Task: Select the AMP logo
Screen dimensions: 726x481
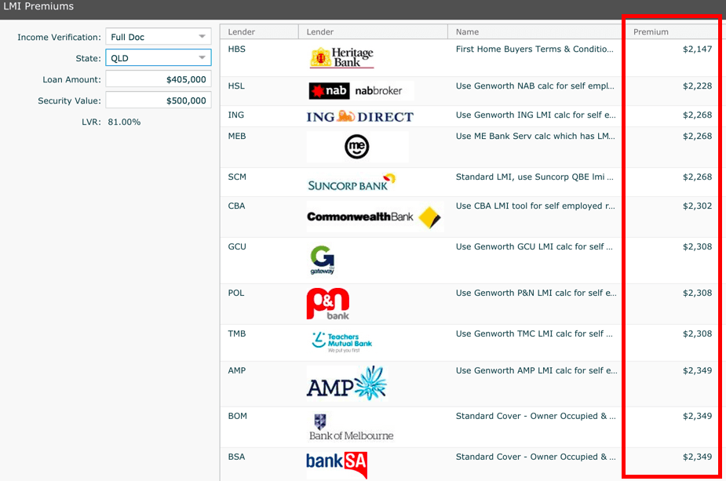Action: click(347, 384)
